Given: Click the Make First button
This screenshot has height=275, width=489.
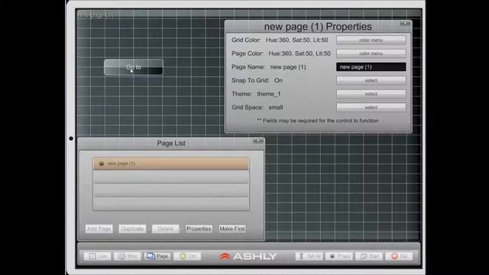Looking at the screenshot, I should tap(232, 229).
